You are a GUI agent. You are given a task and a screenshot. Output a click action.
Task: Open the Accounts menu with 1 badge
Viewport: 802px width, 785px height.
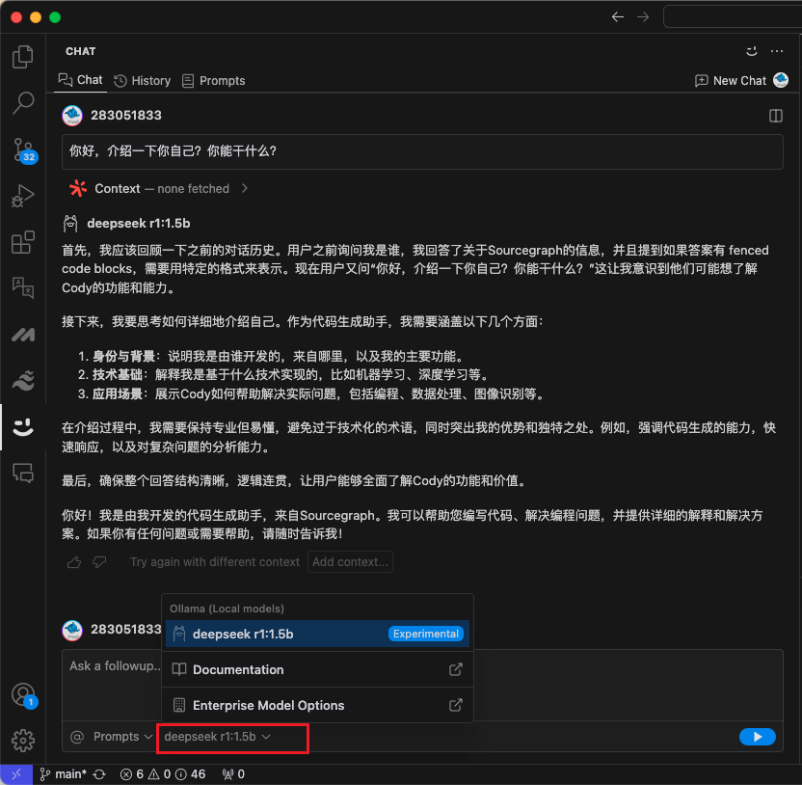coord(23,696)
